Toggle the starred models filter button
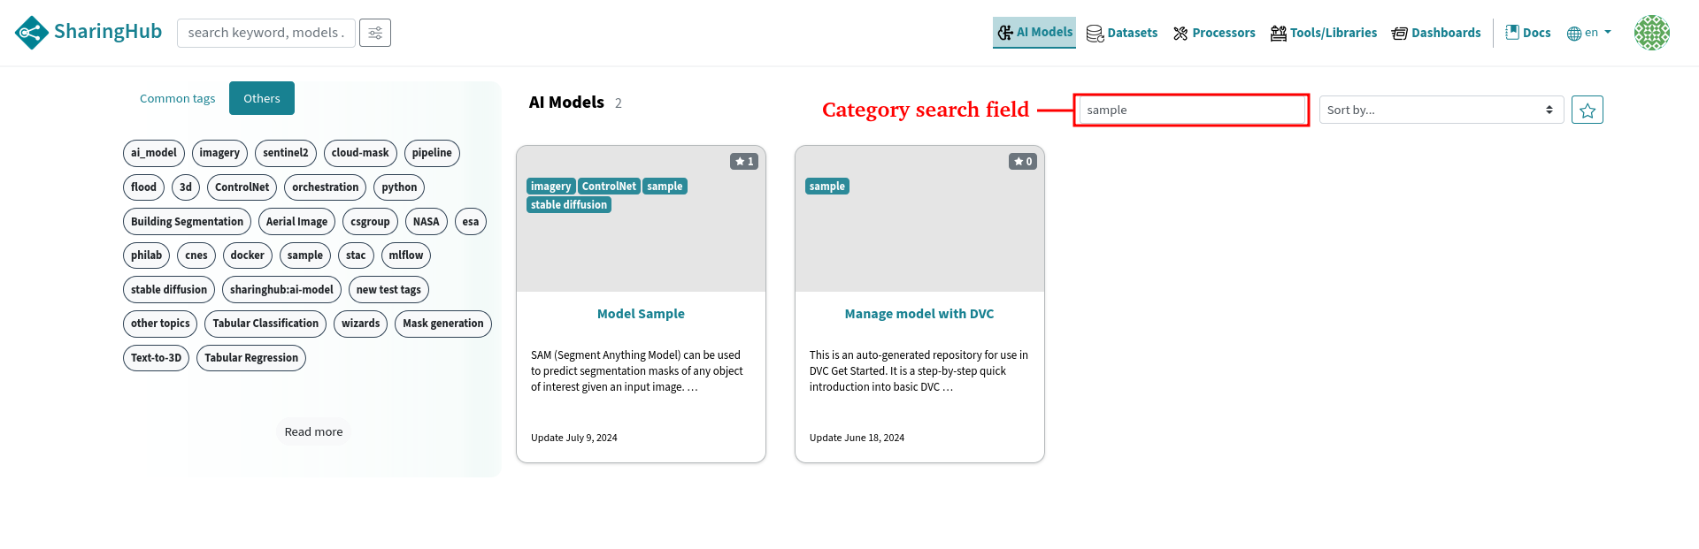1699x549 pixels. (1587, 111)
